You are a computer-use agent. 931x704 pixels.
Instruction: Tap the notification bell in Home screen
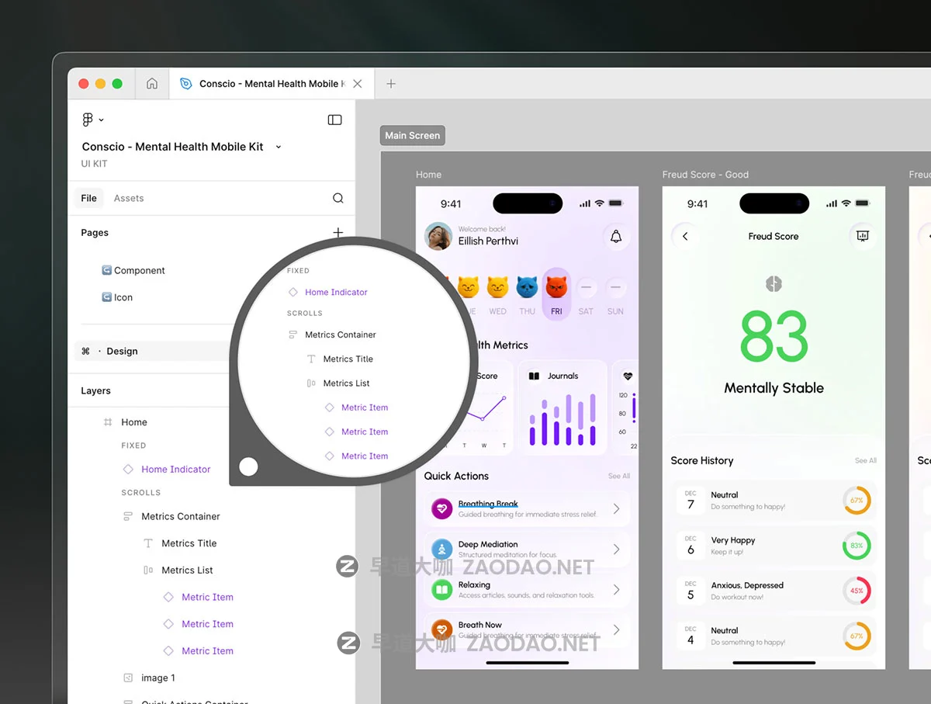tap(616, 237)
